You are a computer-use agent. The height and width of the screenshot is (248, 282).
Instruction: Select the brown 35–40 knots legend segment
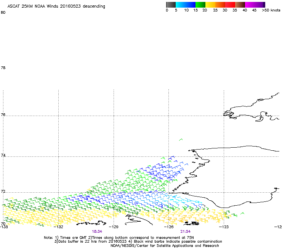coord(240,5)
